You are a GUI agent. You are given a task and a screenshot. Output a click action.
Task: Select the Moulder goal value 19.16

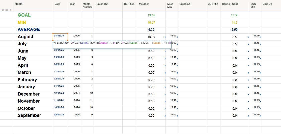[151, 16]
